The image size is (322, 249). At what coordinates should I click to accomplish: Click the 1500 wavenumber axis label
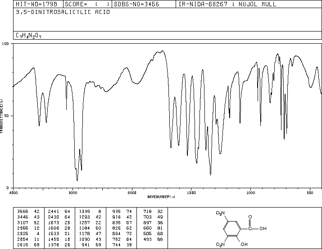point(191,193)
